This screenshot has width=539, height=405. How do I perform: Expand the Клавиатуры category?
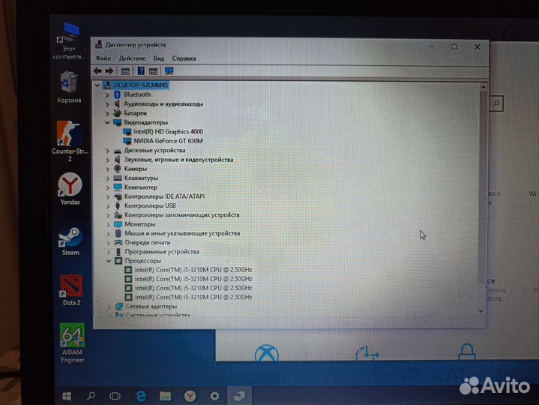[108, 178]
